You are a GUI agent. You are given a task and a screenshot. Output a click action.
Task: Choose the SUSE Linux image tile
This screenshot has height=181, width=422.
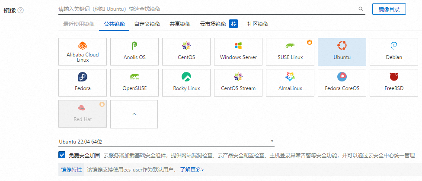point(290,52)
